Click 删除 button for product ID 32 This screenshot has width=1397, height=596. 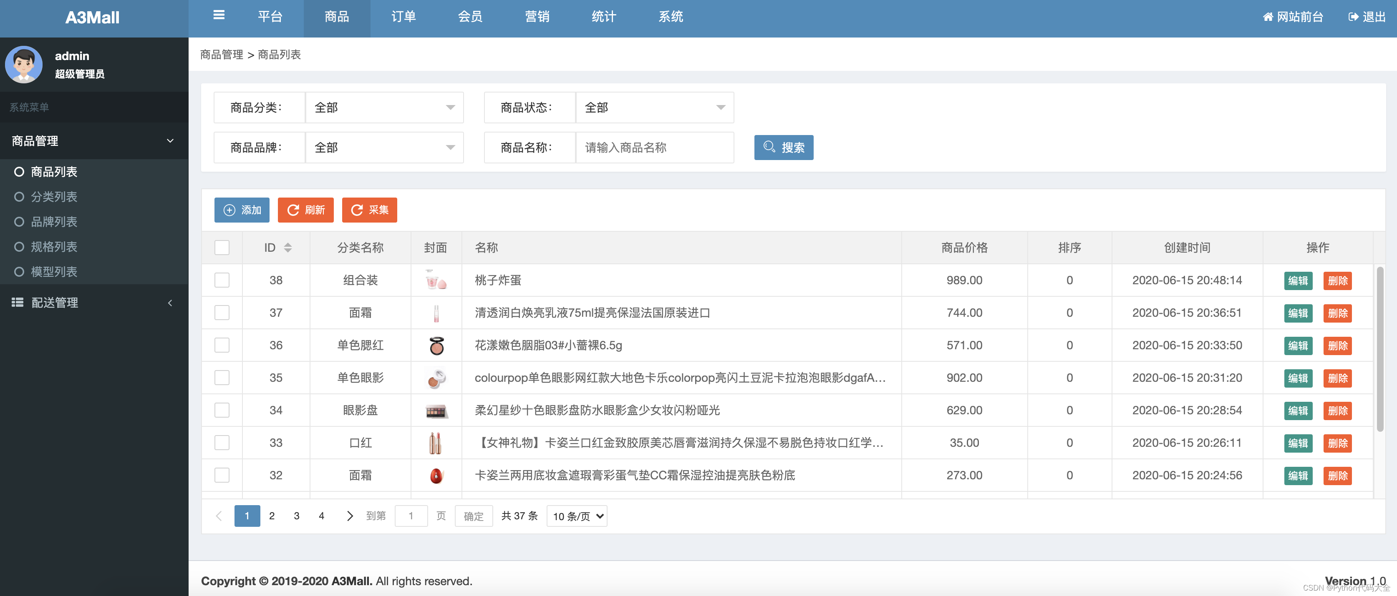tap(1337, 475)
